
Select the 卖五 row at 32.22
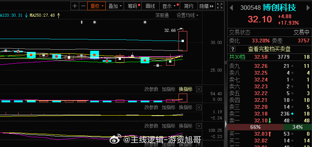(x=270, y=93)
